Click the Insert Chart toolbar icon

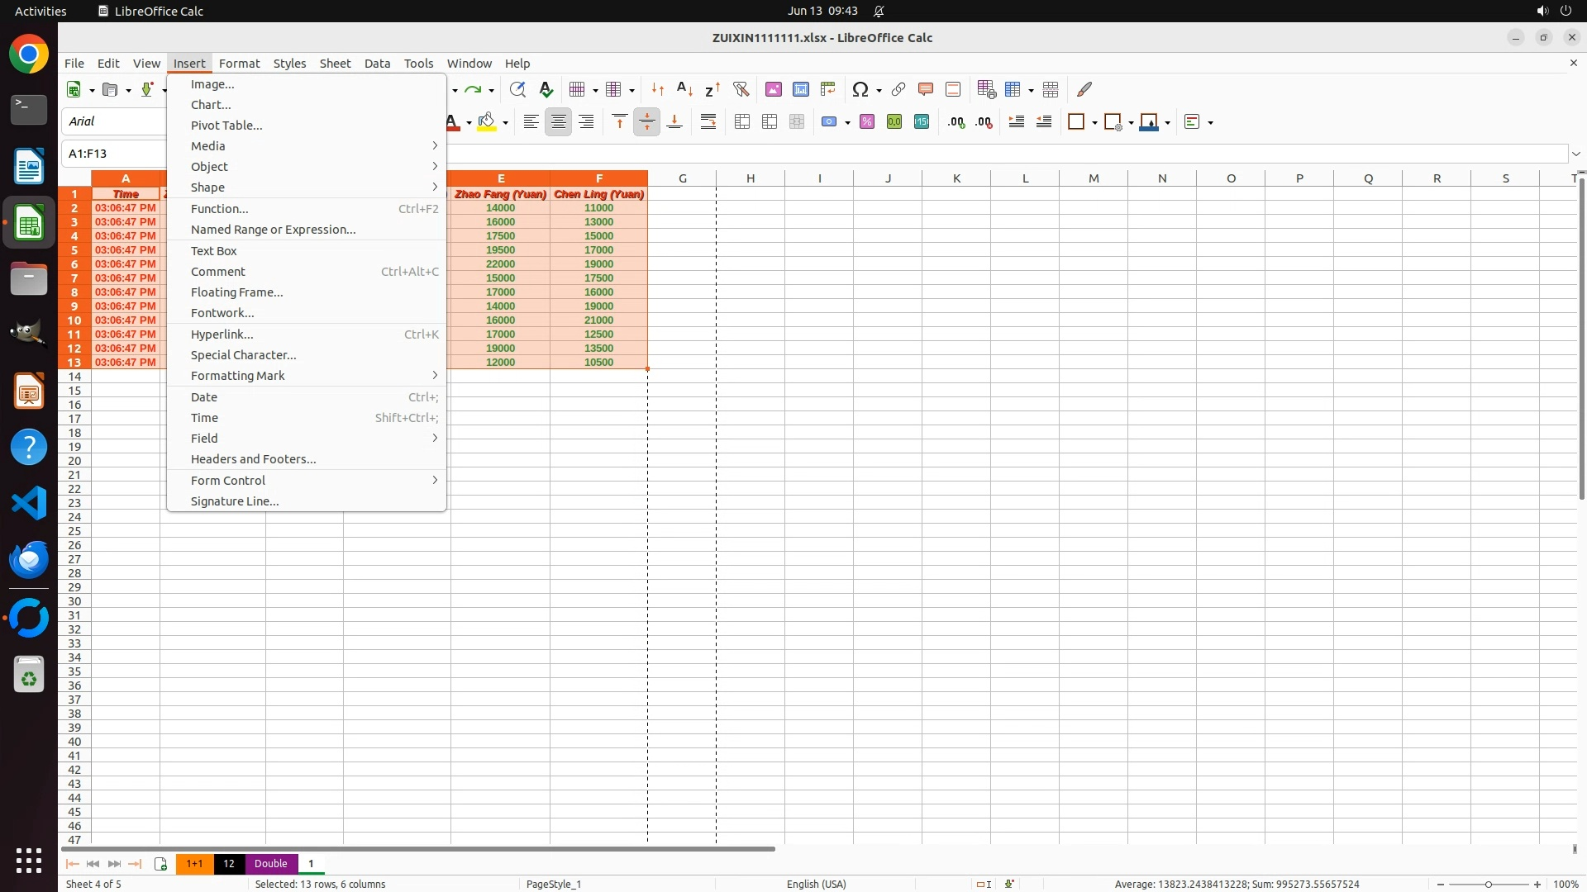point(800,89)
